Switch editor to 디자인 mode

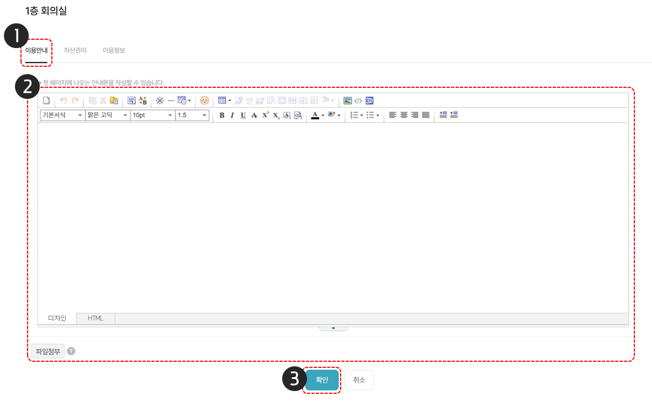pyautogui.click(x=57, y=318)
